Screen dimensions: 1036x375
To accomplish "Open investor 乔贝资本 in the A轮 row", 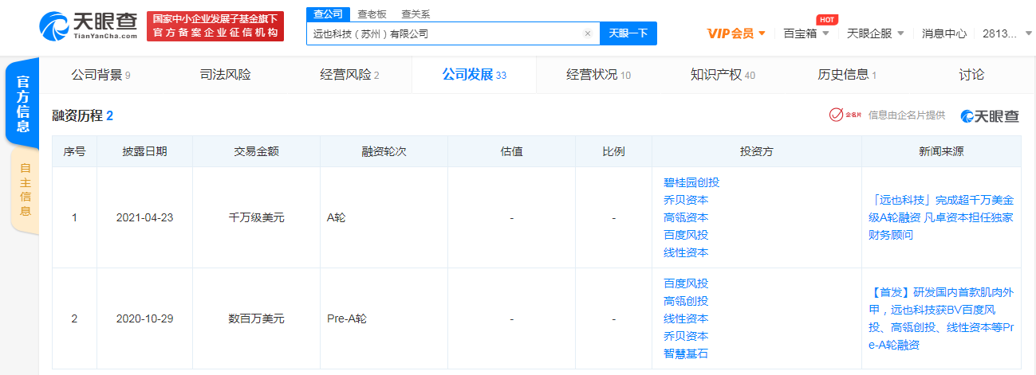I will [685, 200].
